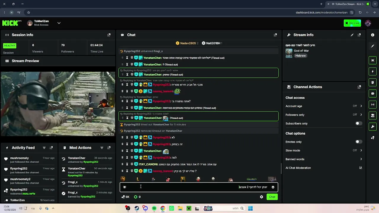Open the user profile avatar menu

(x=368, y=23)
